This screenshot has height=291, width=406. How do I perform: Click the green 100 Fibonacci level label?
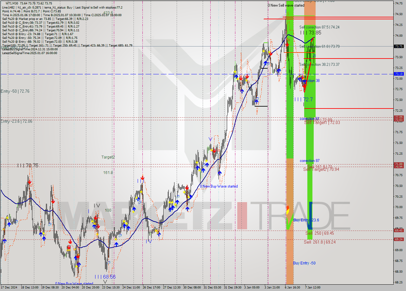(x=108, y=210)
